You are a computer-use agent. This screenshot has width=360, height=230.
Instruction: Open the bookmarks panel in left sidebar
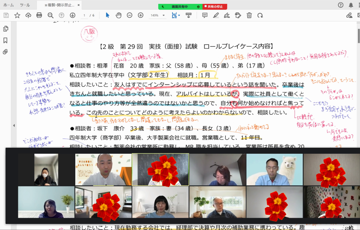point(5,40)
